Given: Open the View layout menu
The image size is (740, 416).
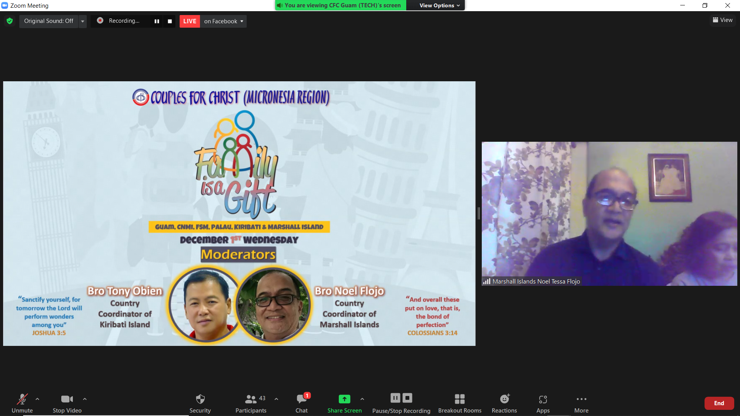Looking at the screenshot, I should click(723, 20).
